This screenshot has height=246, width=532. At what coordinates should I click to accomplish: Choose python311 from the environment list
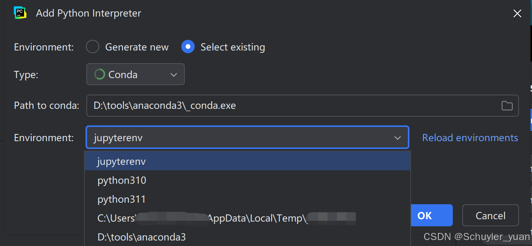(x=247, y=199)
